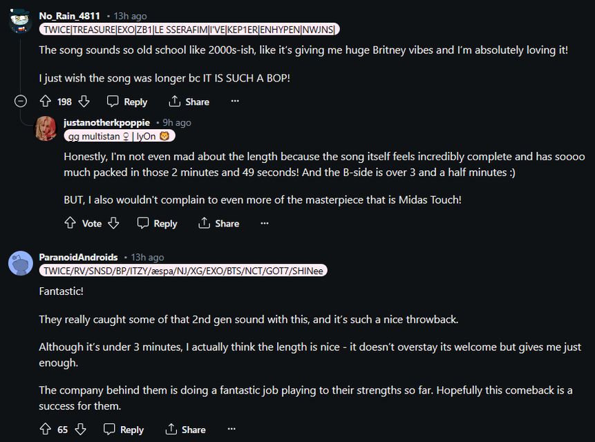595x442 pixels.
Task: Open more options on justanotherpoppie's reply
Action: (x=265, y=223)
